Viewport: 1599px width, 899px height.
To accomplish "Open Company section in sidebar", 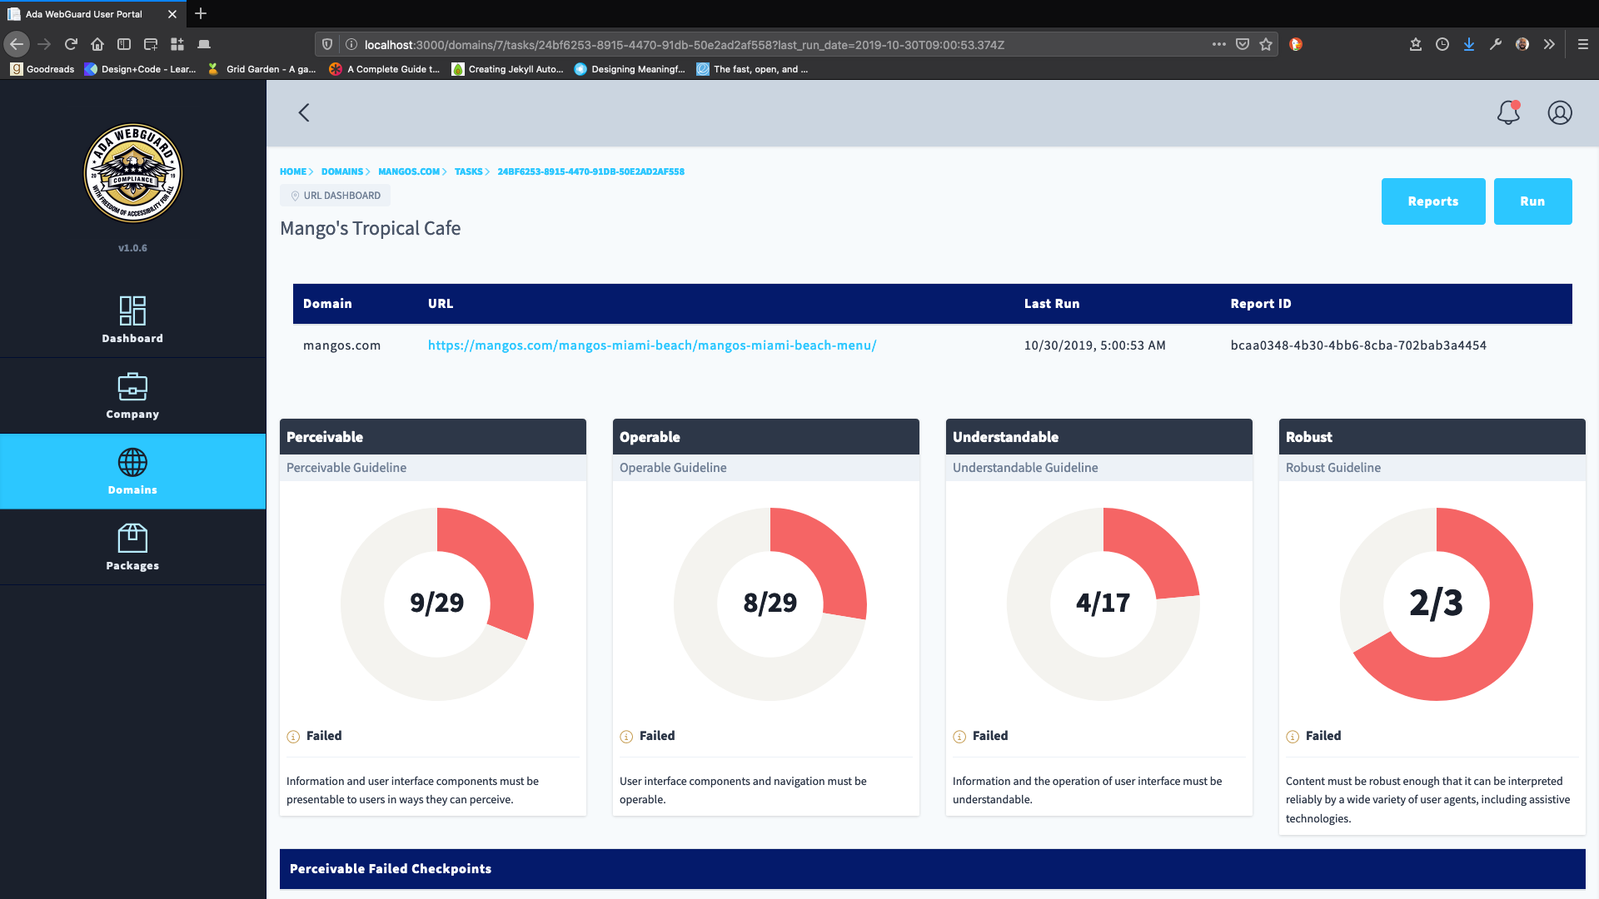I will point(132,395).
